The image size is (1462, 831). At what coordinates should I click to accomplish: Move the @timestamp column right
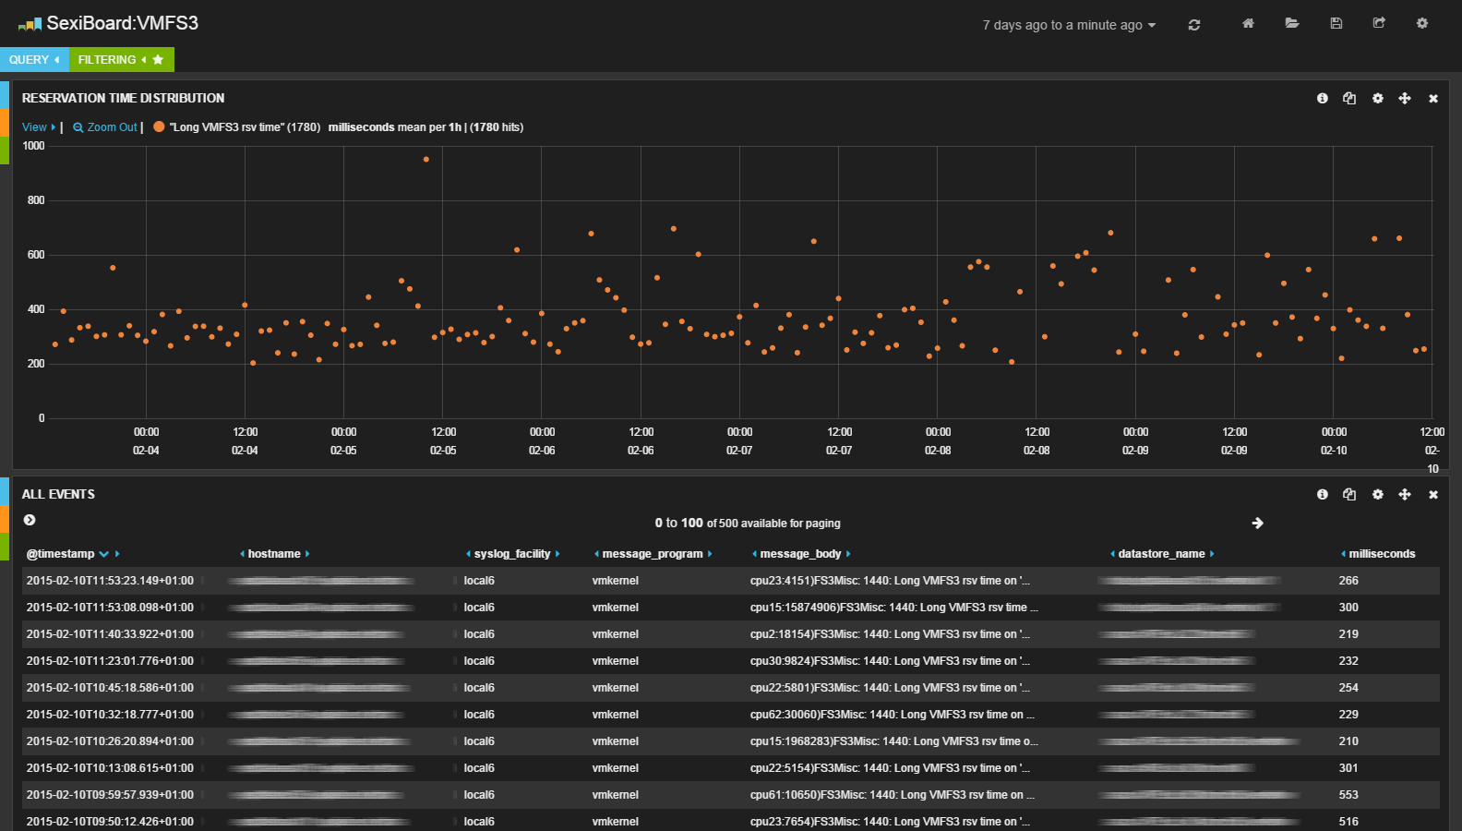coord(117,554)
